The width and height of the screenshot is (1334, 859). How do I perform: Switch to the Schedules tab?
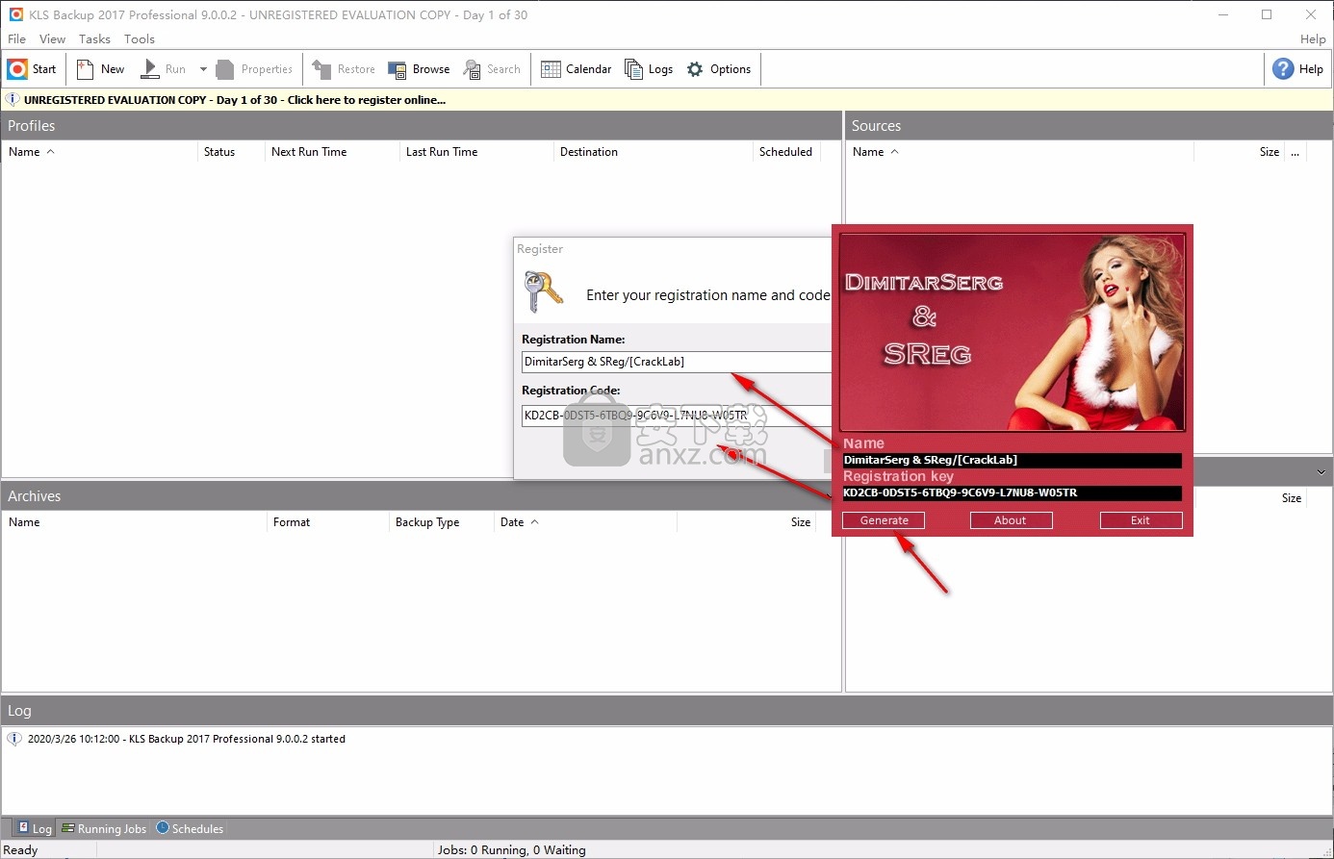click(x=190, y=828)
